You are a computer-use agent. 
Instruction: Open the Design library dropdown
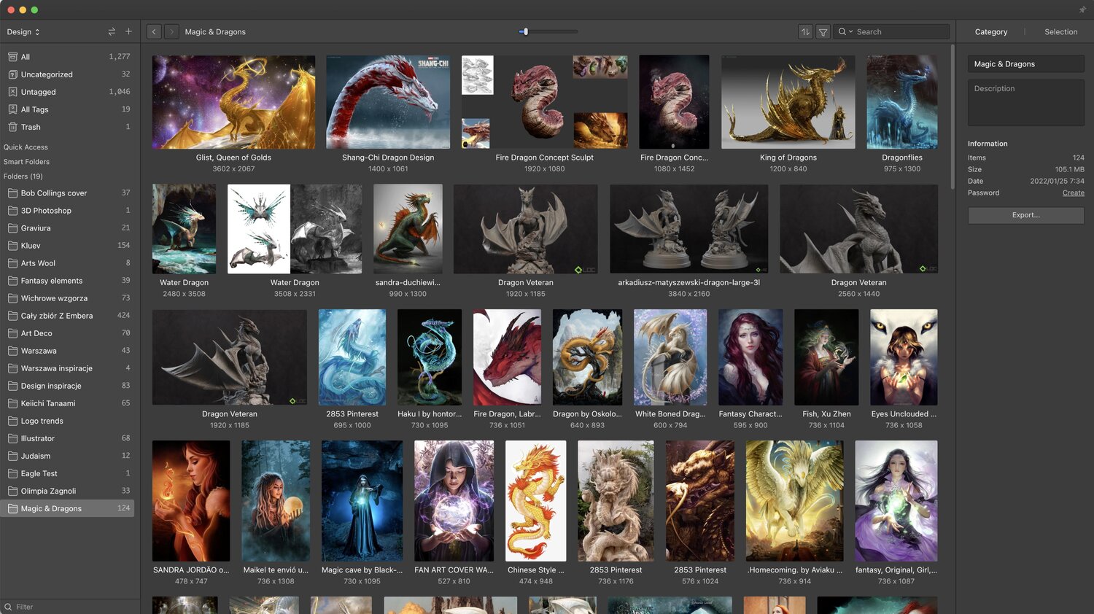tap(23, 32)
